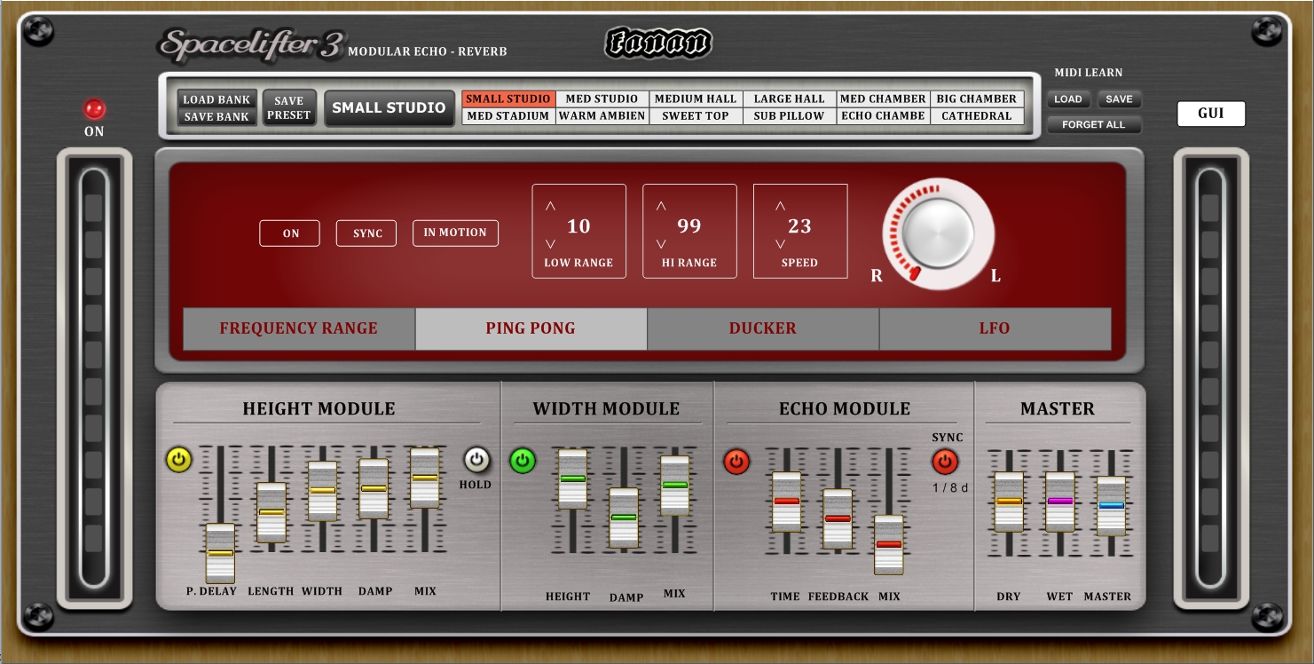Toggle the yellow Height Module power button
1314x664 pixels.
coord(179,460)
